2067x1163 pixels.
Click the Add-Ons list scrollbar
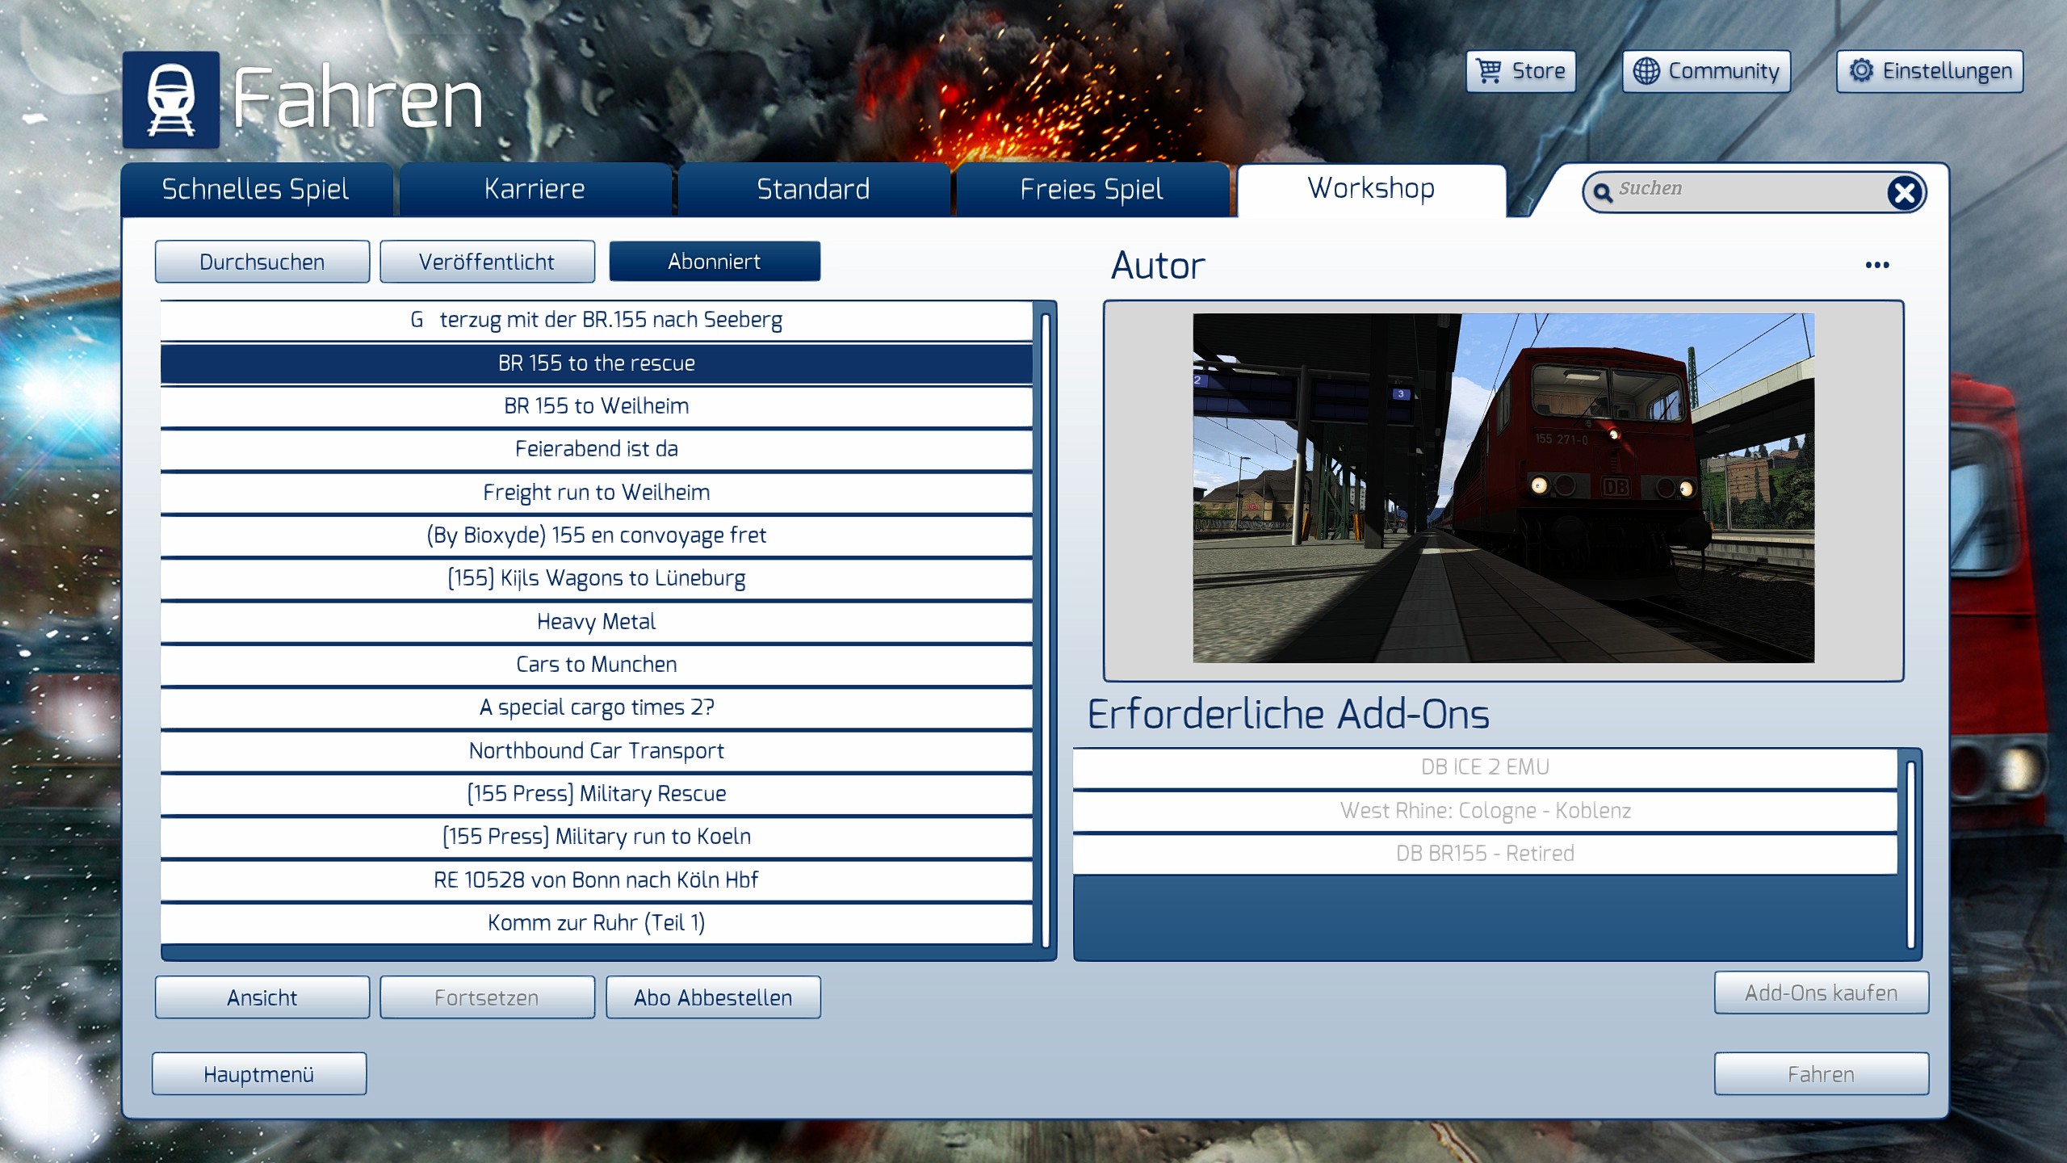click(x=1910, y=854)
